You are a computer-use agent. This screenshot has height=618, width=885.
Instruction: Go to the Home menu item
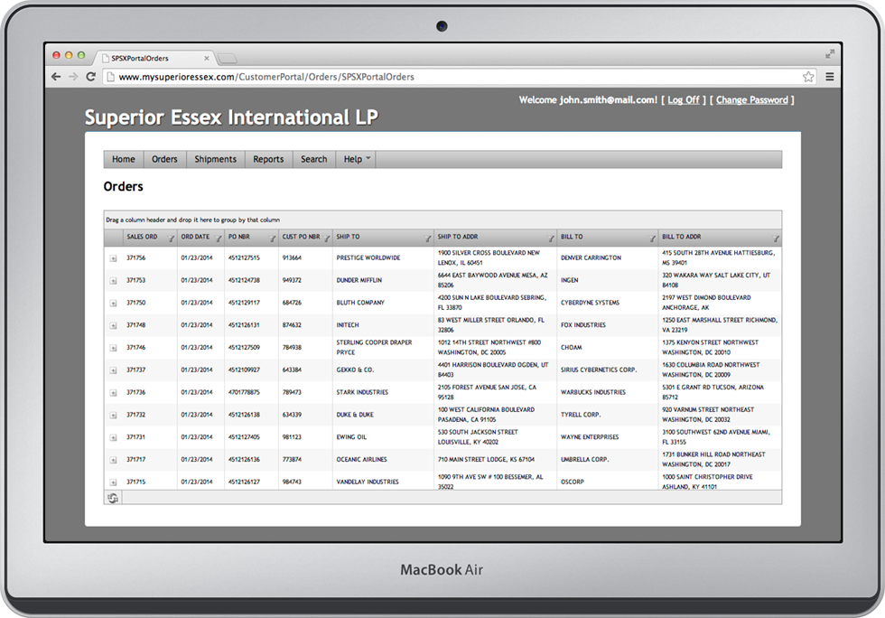click(x=124, y=159)
